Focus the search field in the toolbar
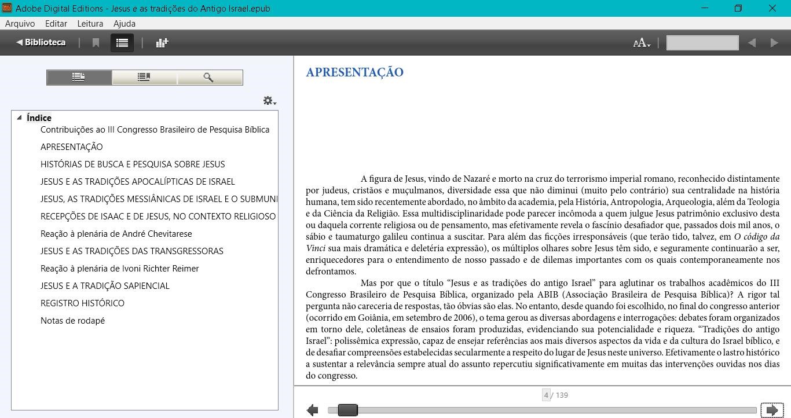 (702, 43)
